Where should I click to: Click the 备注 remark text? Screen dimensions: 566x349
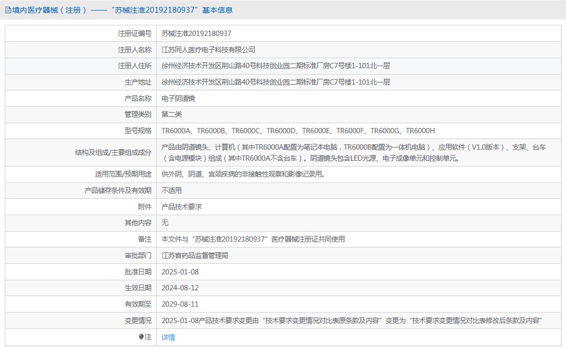coord(253,239)
